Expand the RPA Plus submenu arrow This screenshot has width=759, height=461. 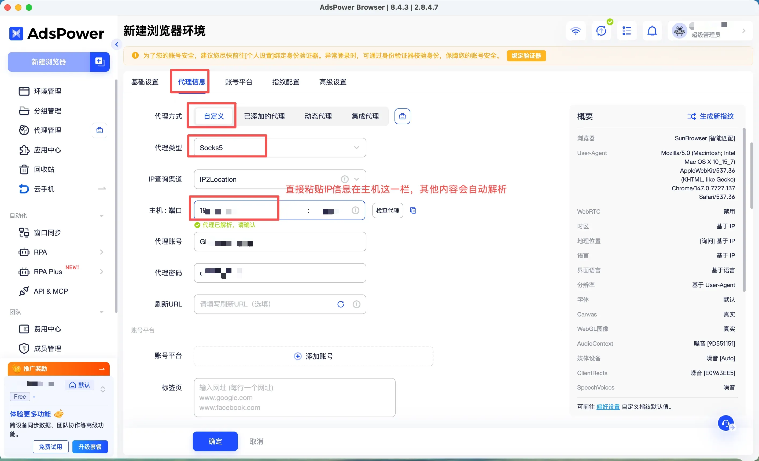click(x=102, y=271)
